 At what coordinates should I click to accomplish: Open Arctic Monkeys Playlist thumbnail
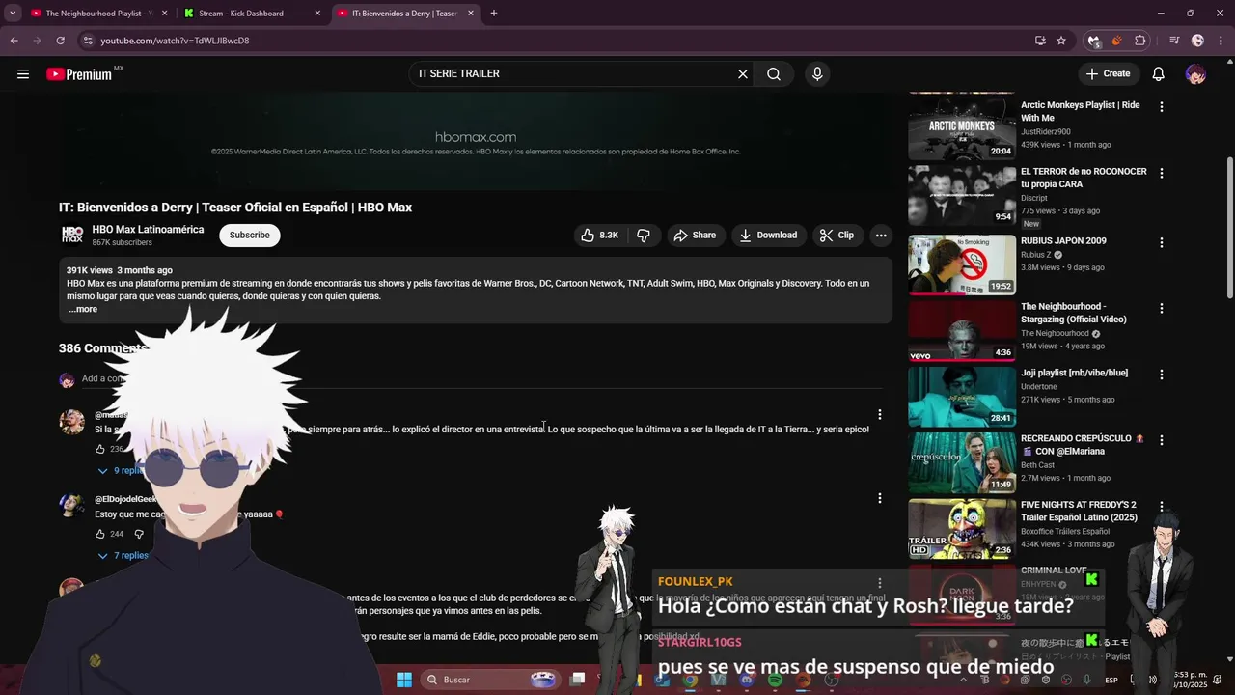[962, 128]
